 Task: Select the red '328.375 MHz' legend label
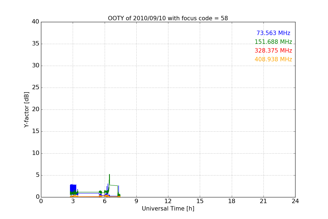point(273,51)
